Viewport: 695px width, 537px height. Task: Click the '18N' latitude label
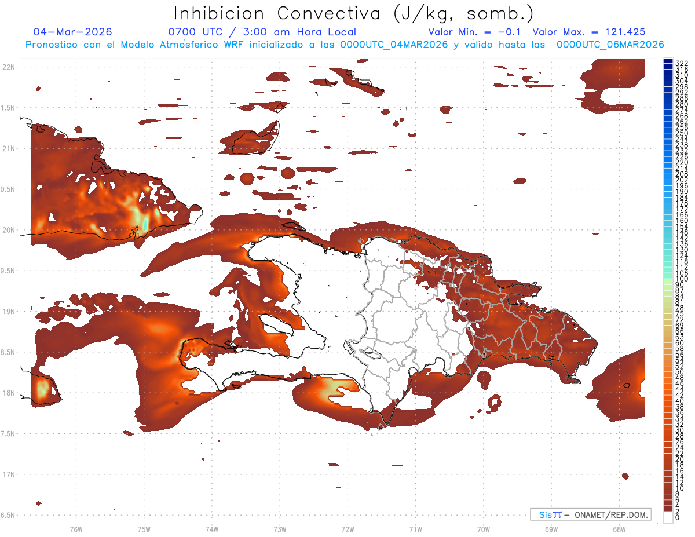pyautogui.click(x=8, y=393)
